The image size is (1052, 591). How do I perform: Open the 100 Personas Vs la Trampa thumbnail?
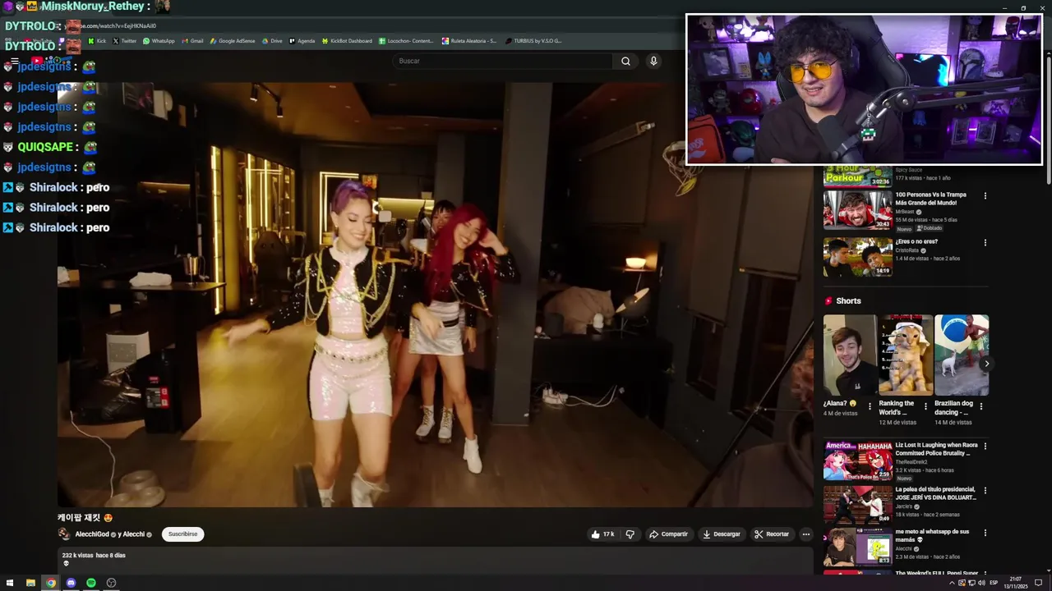[858, 210]
